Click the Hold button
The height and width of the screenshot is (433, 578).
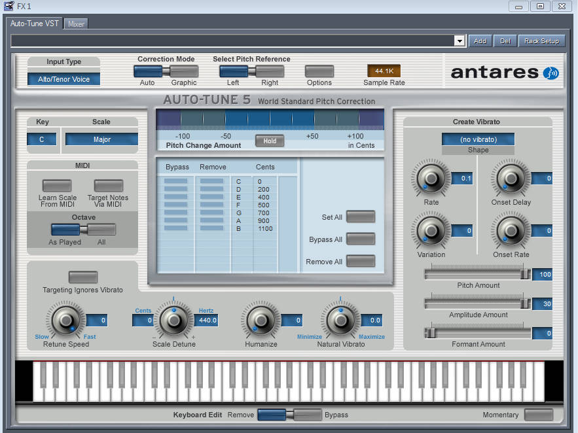(270, 141)
